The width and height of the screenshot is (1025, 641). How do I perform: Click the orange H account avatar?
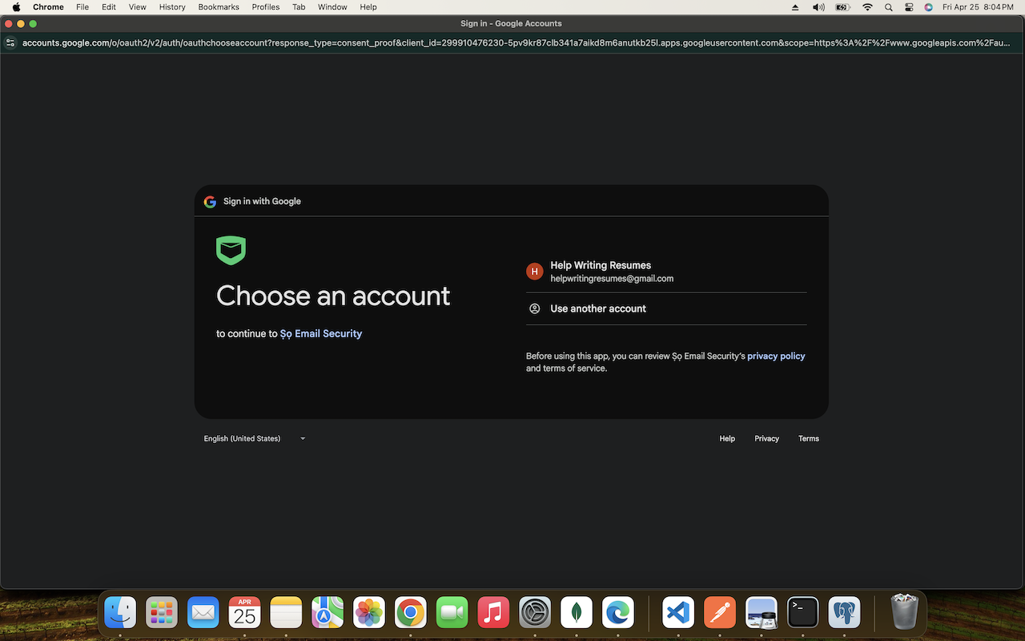click(534, 272)
